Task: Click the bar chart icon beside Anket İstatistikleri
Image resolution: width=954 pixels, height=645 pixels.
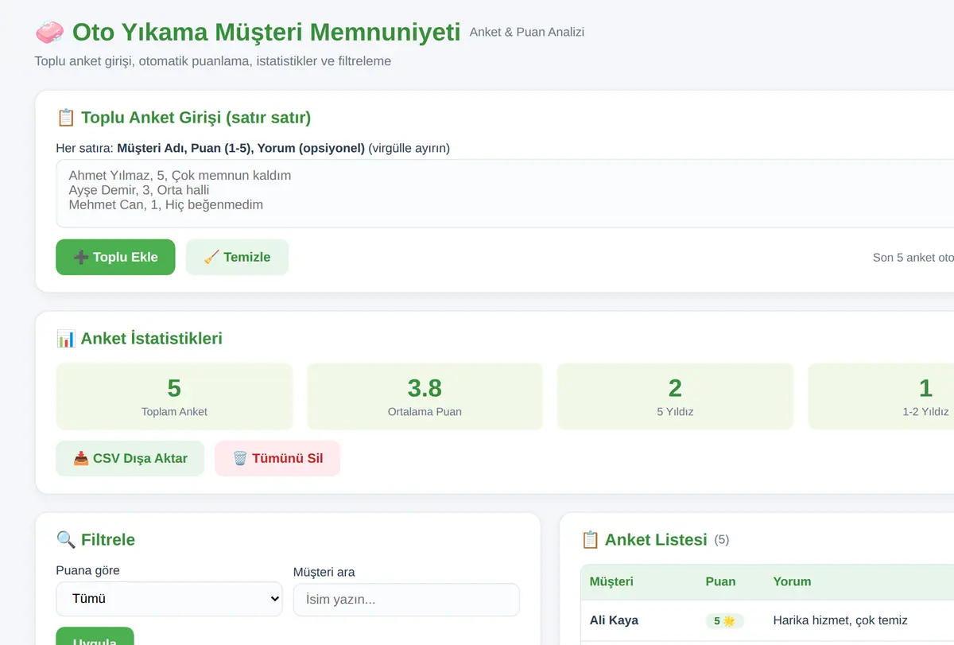Action: (66, 339)
